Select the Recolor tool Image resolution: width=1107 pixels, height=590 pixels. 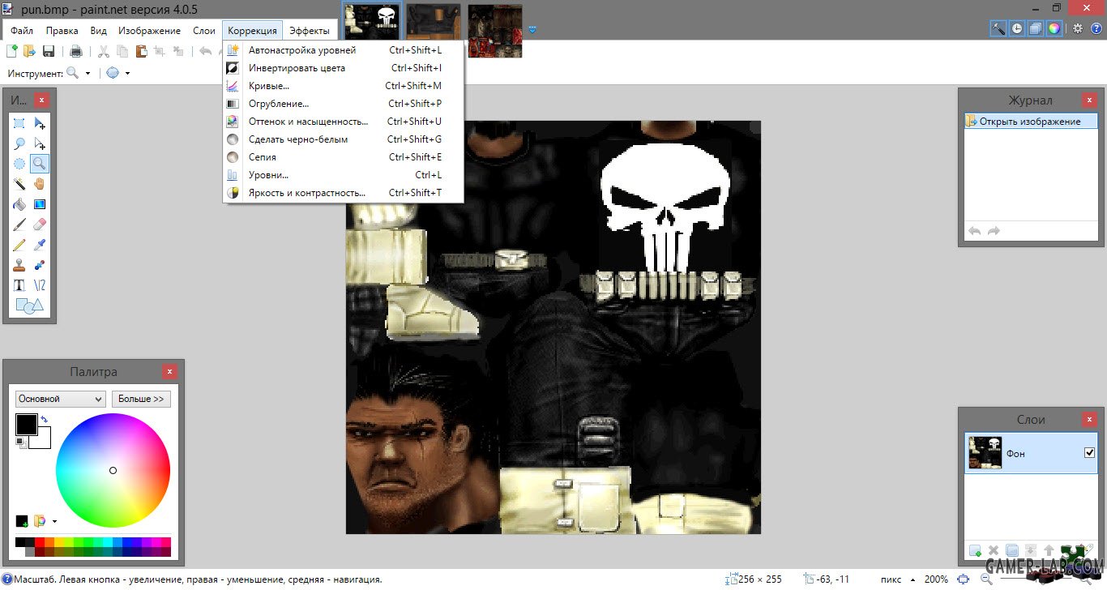pos(40,265)
